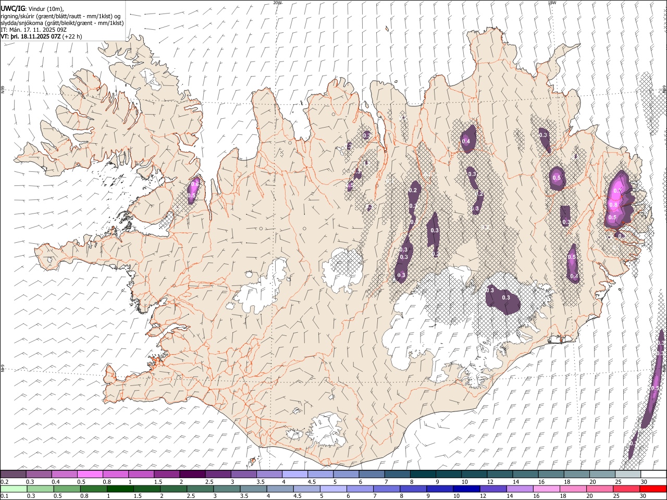Select the rain swatch between 3.5 and 4
Screen dimensions: 667x500
(254, 489)
